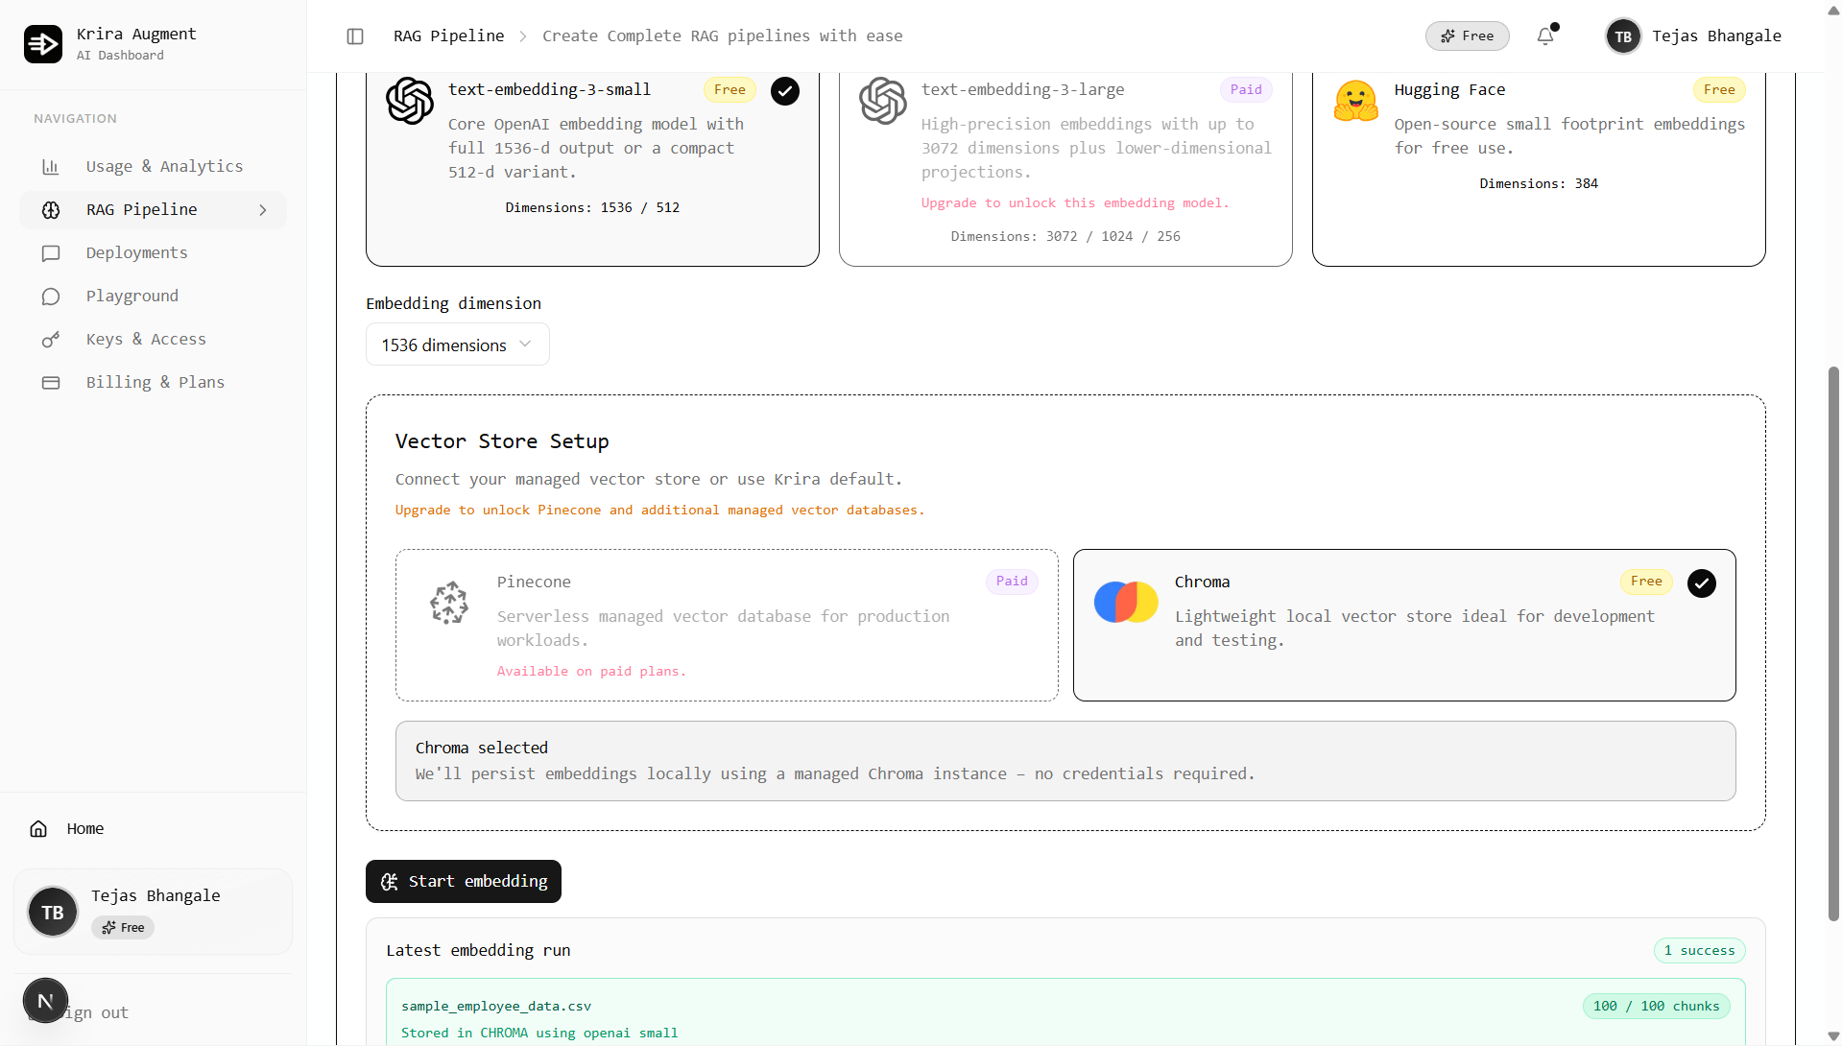Click the Deployments icon in sidebar

(51, 253)
